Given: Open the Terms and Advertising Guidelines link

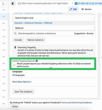Looking at the screenshot, I should (76, 103).
